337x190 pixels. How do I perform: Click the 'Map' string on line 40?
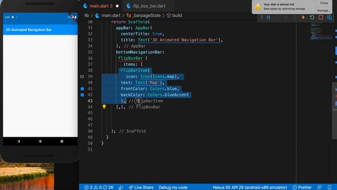tap(153, 82)
